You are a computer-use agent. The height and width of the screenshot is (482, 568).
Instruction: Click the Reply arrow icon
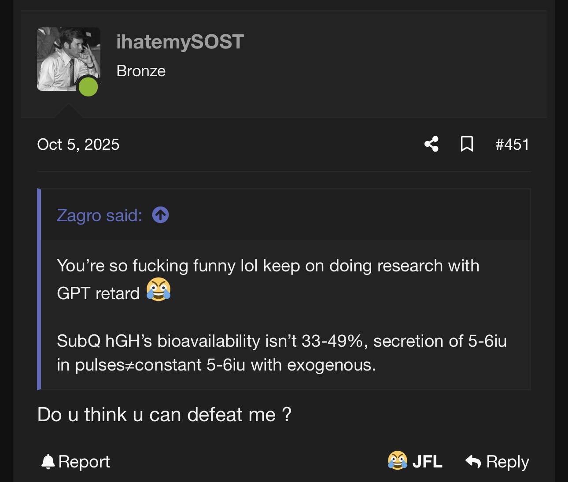473,461
